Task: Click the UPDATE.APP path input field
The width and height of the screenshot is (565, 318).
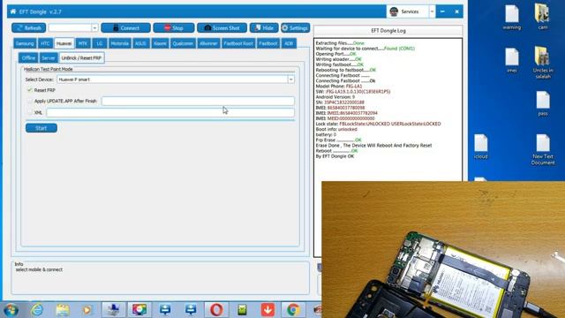Action: click(x=198, y=102)
